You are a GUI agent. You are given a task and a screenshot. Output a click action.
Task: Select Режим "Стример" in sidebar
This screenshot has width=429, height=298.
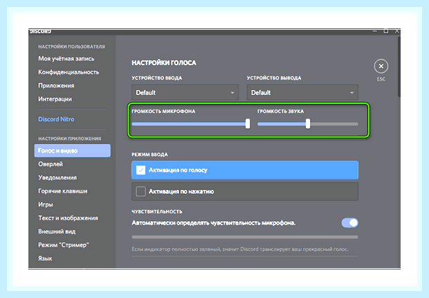64,245
